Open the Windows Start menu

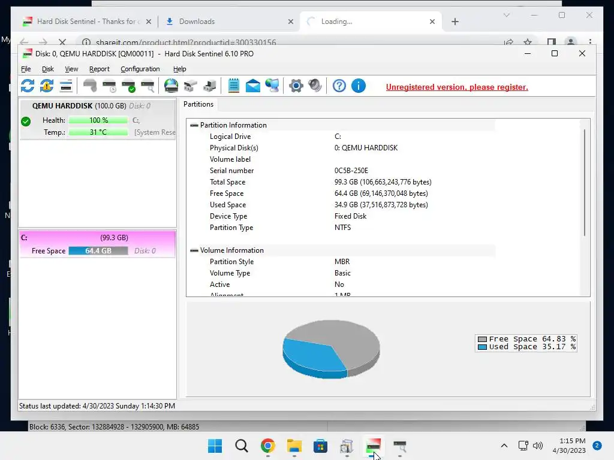pyautogui.click(x=215, y=446)
